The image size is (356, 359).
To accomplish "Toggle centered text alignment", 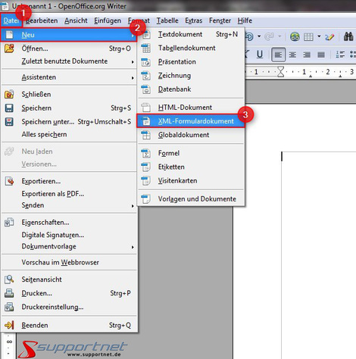I will [292, 55].
